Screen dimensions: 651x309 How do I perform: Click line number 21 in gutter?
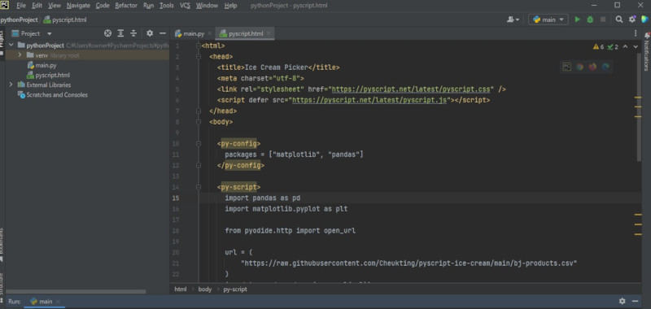175,263
